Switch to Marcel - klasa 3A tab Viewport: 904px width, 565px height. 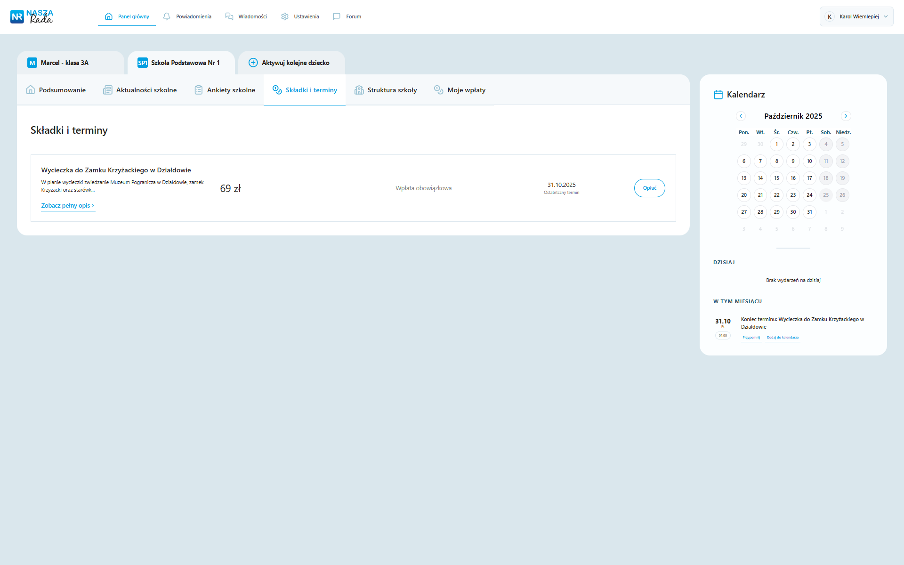click(65, 63)
